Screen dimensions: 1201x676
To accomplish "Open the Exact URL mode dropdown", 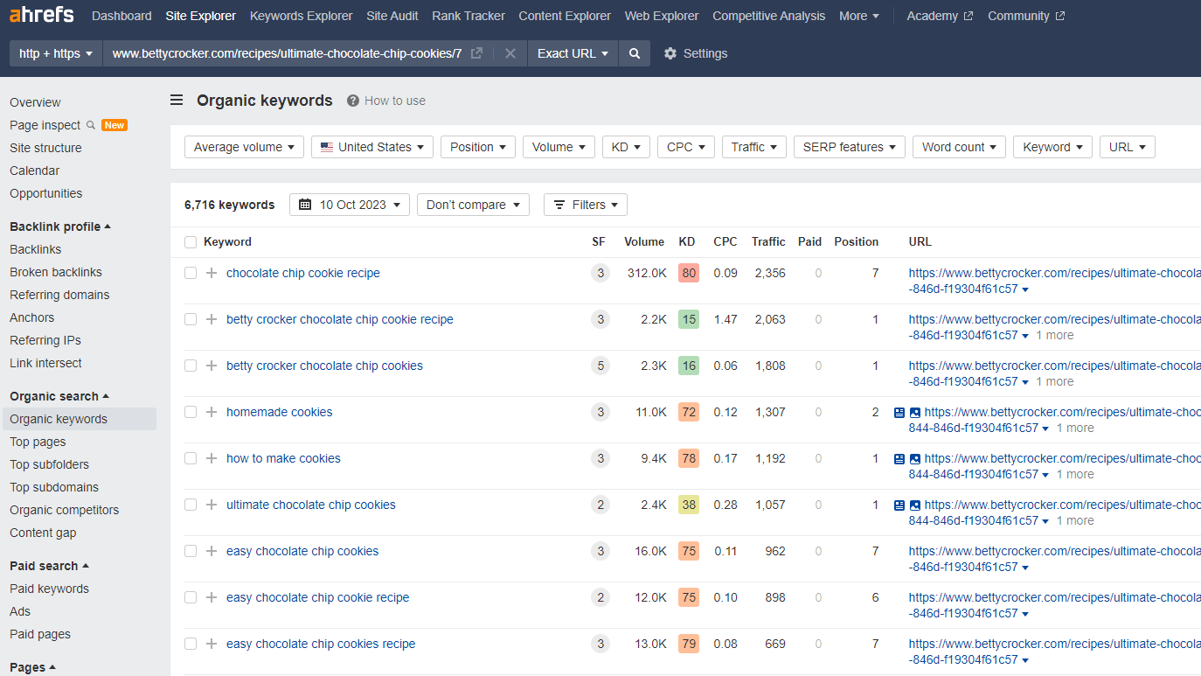I will coord(573,53).
